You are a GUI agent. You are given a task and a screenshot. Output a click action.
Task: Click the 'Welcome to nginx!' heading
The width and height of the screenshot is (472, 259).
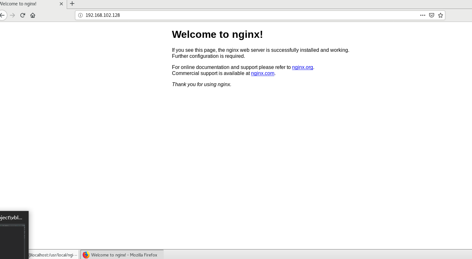(217, 34)
